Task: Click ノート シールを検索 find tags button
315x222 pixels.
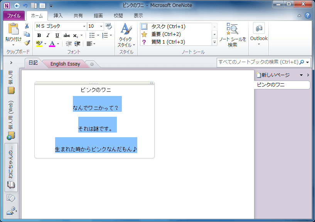Action: click(x=232, y=35)
